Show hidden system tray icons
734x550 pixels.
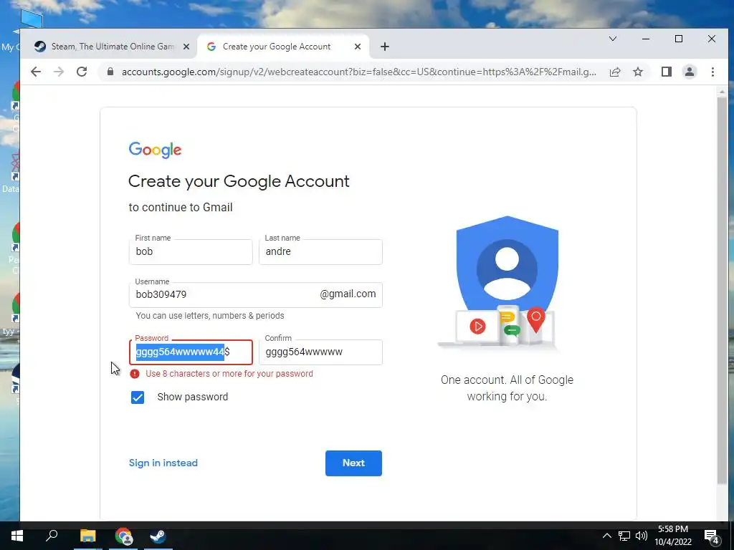[606, 536]
